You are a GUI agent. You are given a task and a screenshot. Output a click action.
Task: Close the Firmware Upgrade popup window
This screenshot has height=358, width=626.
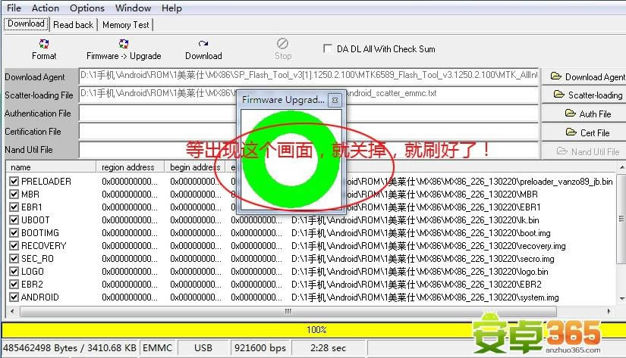(x=335, y=100)
